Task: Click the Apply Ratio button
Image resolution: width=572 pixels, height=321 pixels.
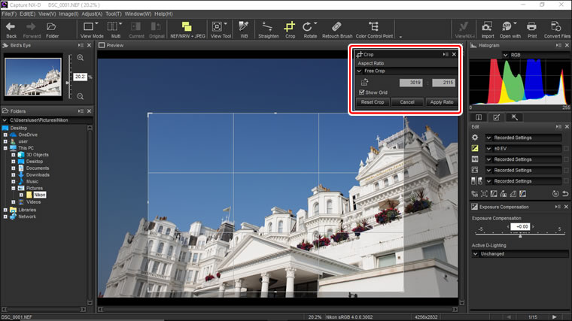Action: point(440,102)
